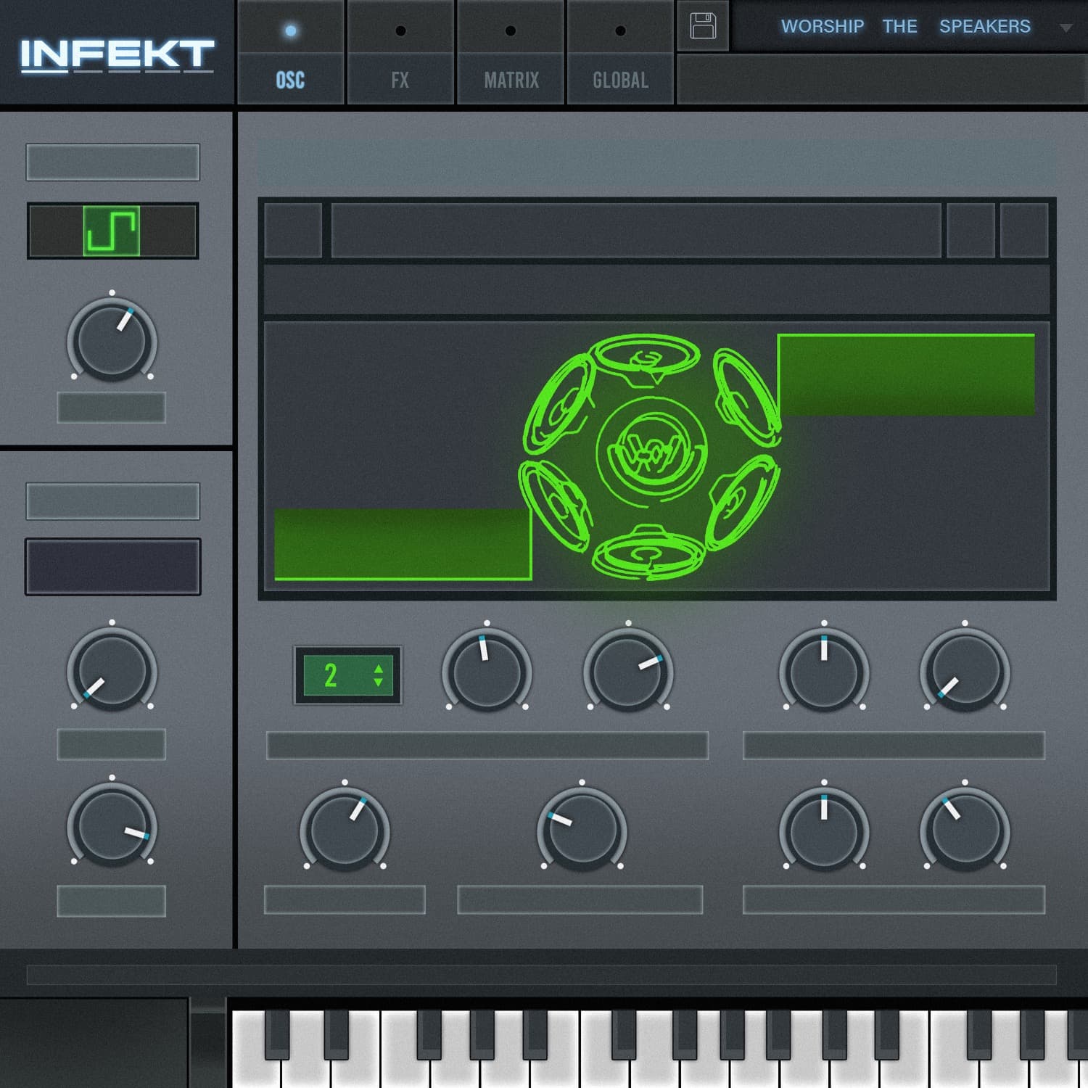Click the green speaker cluster logo
Viewport: 1088px width, 1088px height.
[x=650, y=457]
